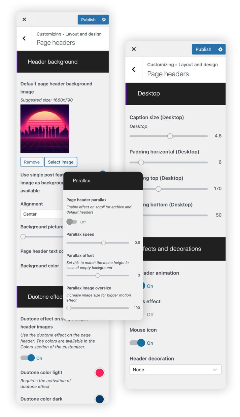
Task: Go back using left panel chevron arrow
Action: click(24, 38)
